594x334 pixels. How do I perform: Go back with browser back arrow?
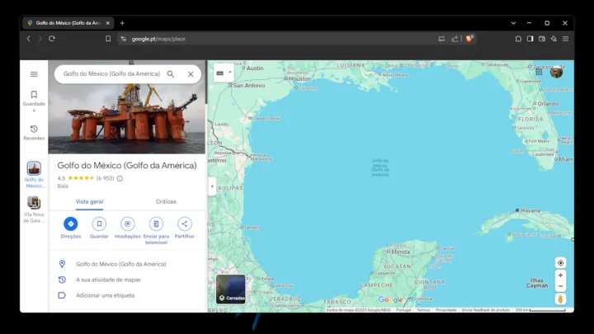[x=28, y=39]
